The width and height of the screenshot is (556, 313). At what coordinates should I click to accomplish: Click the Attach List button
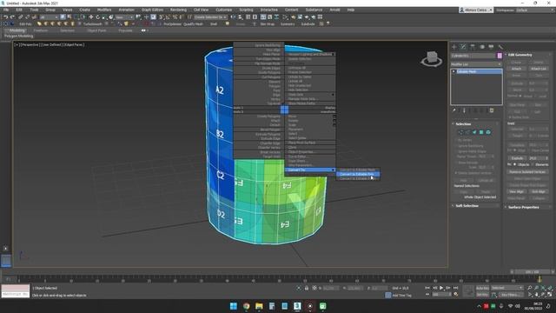[539, 69]
